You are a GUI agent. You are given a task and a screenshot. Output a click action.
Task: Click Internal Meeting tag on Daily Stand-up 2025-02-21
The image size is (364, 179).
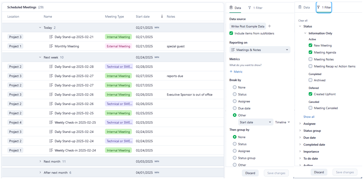(x=118, y=37)
